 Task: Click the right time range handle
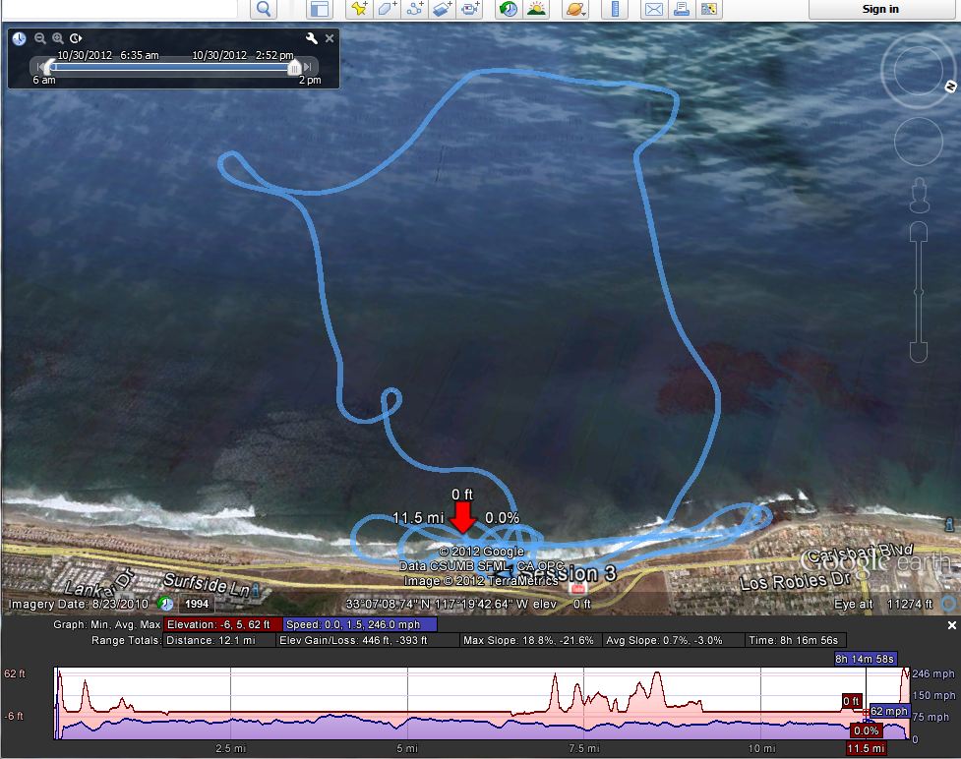tap(295, 66)
